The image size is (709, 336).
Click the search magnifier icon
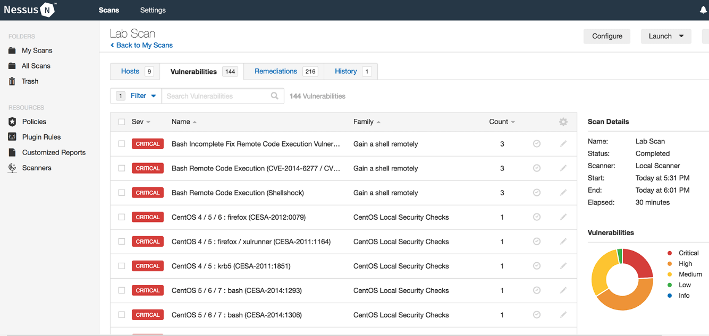(x=275, y=96)
